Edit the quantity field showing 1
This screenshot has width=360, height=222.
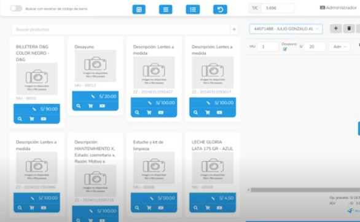coord(268,47)
